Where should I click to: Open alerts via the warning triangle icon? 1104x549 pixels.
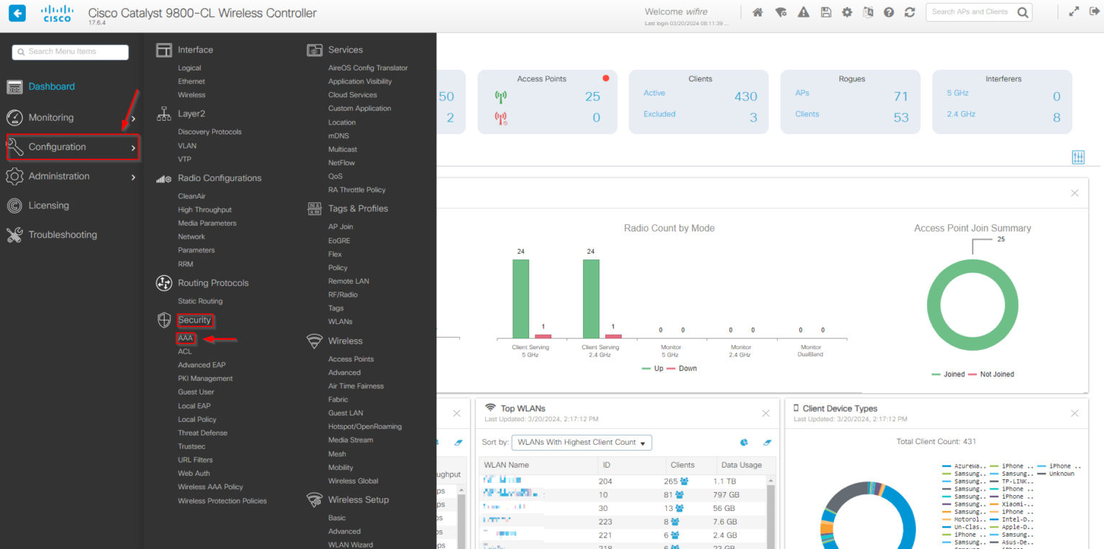pos(803,11)
